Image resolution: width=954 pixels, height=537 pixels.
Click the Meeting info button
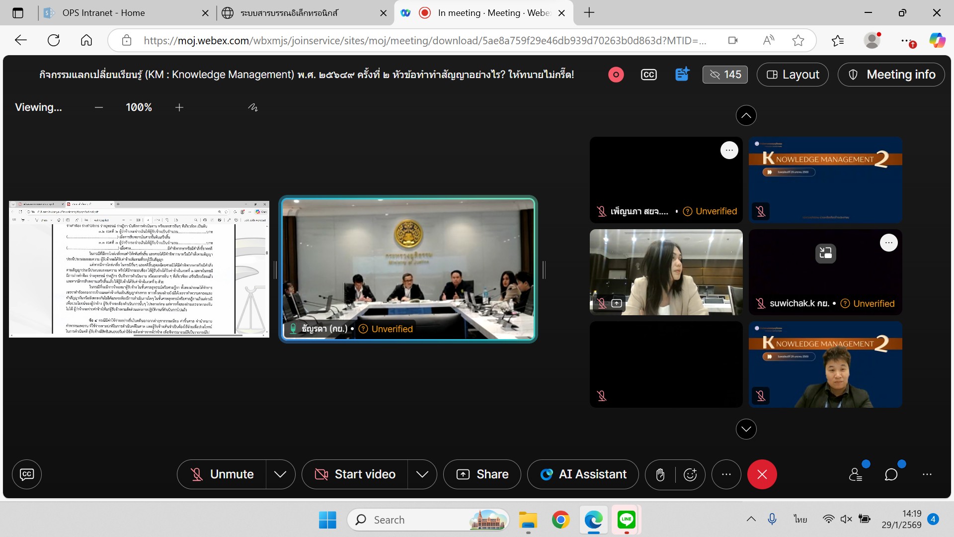click(x=891, y=75)
